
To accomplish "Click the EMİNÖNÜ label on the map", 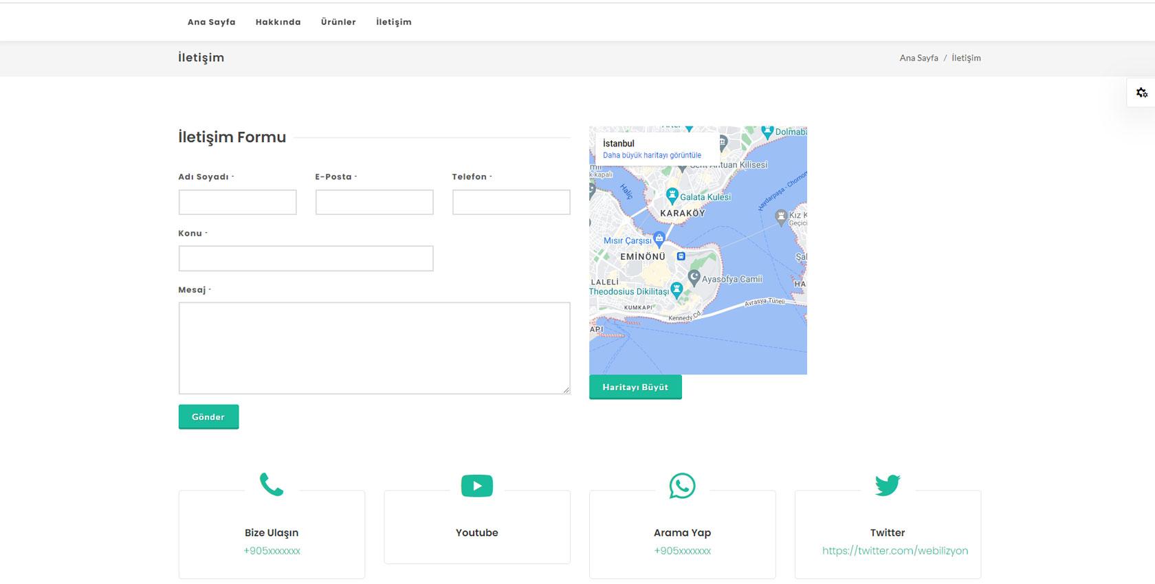I will tap(643, 256).
